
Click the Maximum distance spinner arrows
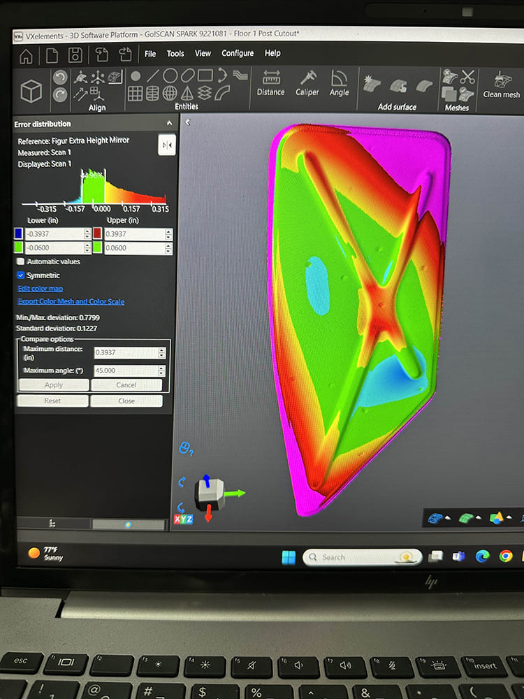(162, 353)
